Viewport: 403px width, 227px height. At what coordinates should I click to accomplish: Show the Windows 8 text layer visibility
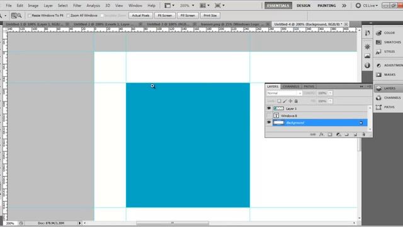click(269, 115)
